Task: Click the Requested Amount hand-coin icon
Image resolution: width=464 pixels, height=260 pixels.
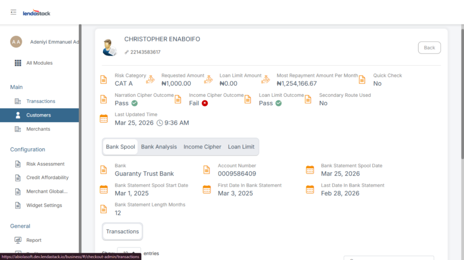Action: (150, 80)
